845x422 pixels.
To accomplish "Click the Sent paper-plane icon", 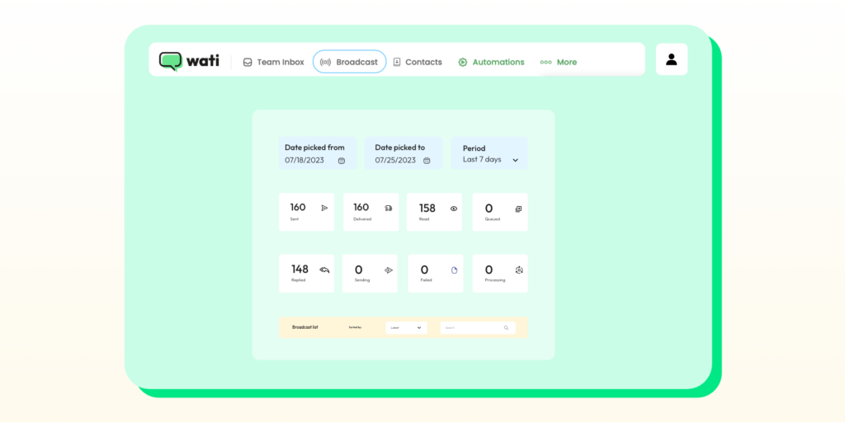I will click(324, 208).
